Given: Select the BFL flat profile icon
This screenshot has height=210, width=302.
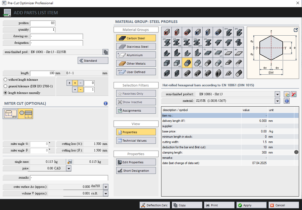Looking at the screenshot, I should pyautogui.click(x=229, y=52).
